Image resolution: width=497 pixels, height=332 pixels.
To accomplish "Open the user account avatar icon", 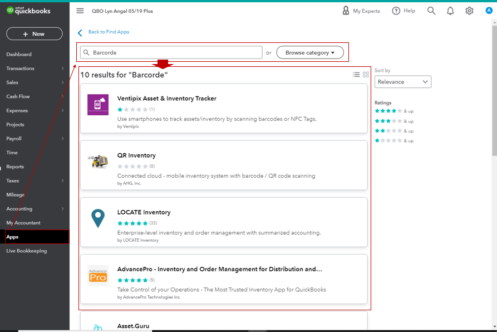I will tap(489, 11).
